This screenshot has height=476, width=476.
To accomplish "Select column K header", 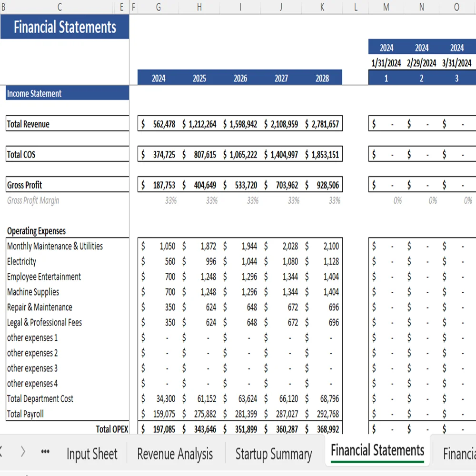I will [x=322, y=7].
